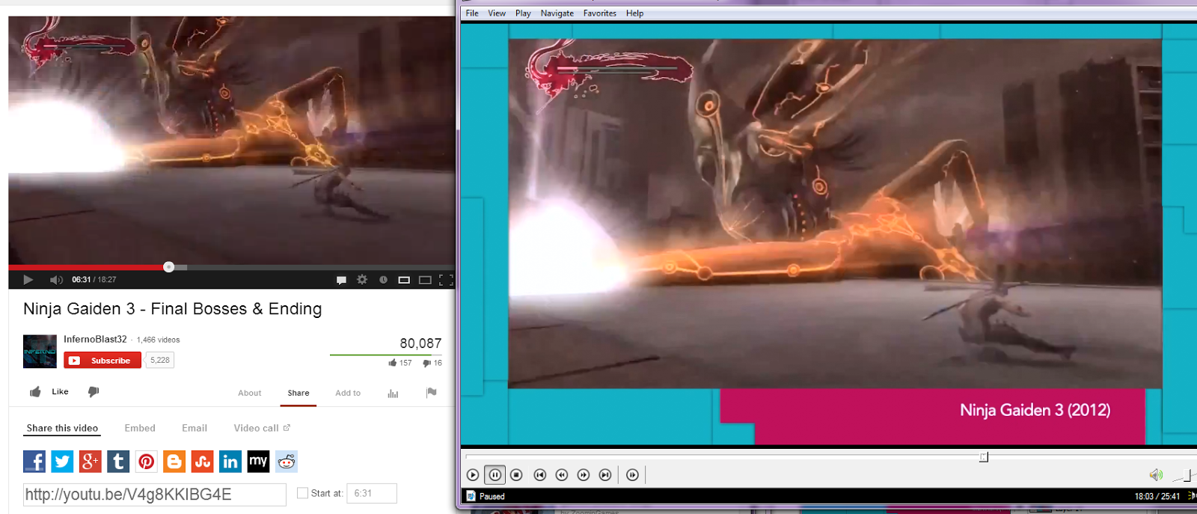Click the youtu.be share URL field
Viewport: 1197px width, 514px height.
click(x=155, y=495)
